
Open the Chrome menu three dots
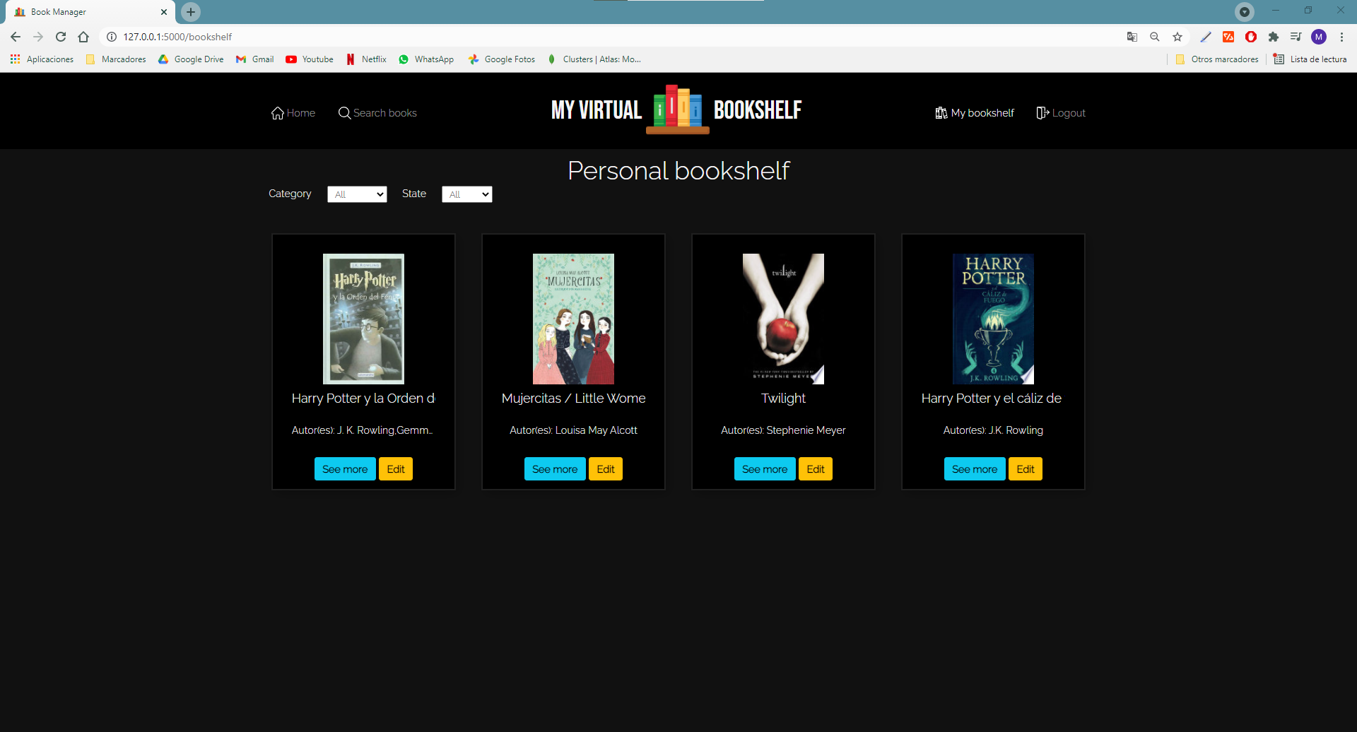pos(1341,37)
